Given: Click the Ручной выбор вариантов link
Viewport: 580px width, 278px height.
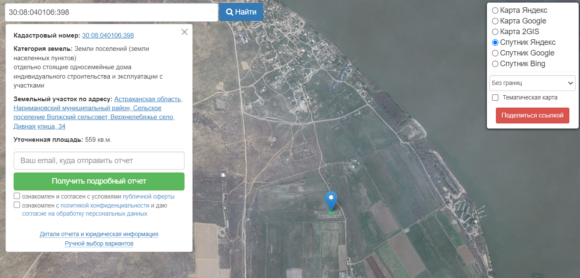Looking at the screenshot, I should pyautogui.click(x=99, y=243).
